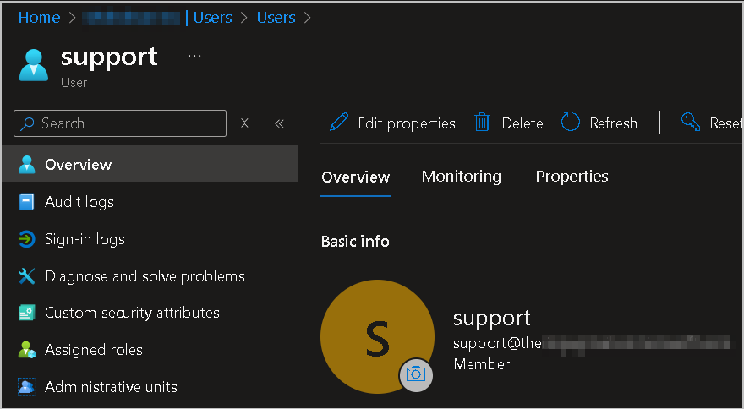
Task: Open the second Users breadcrumb link
Action: click(276, 18)
